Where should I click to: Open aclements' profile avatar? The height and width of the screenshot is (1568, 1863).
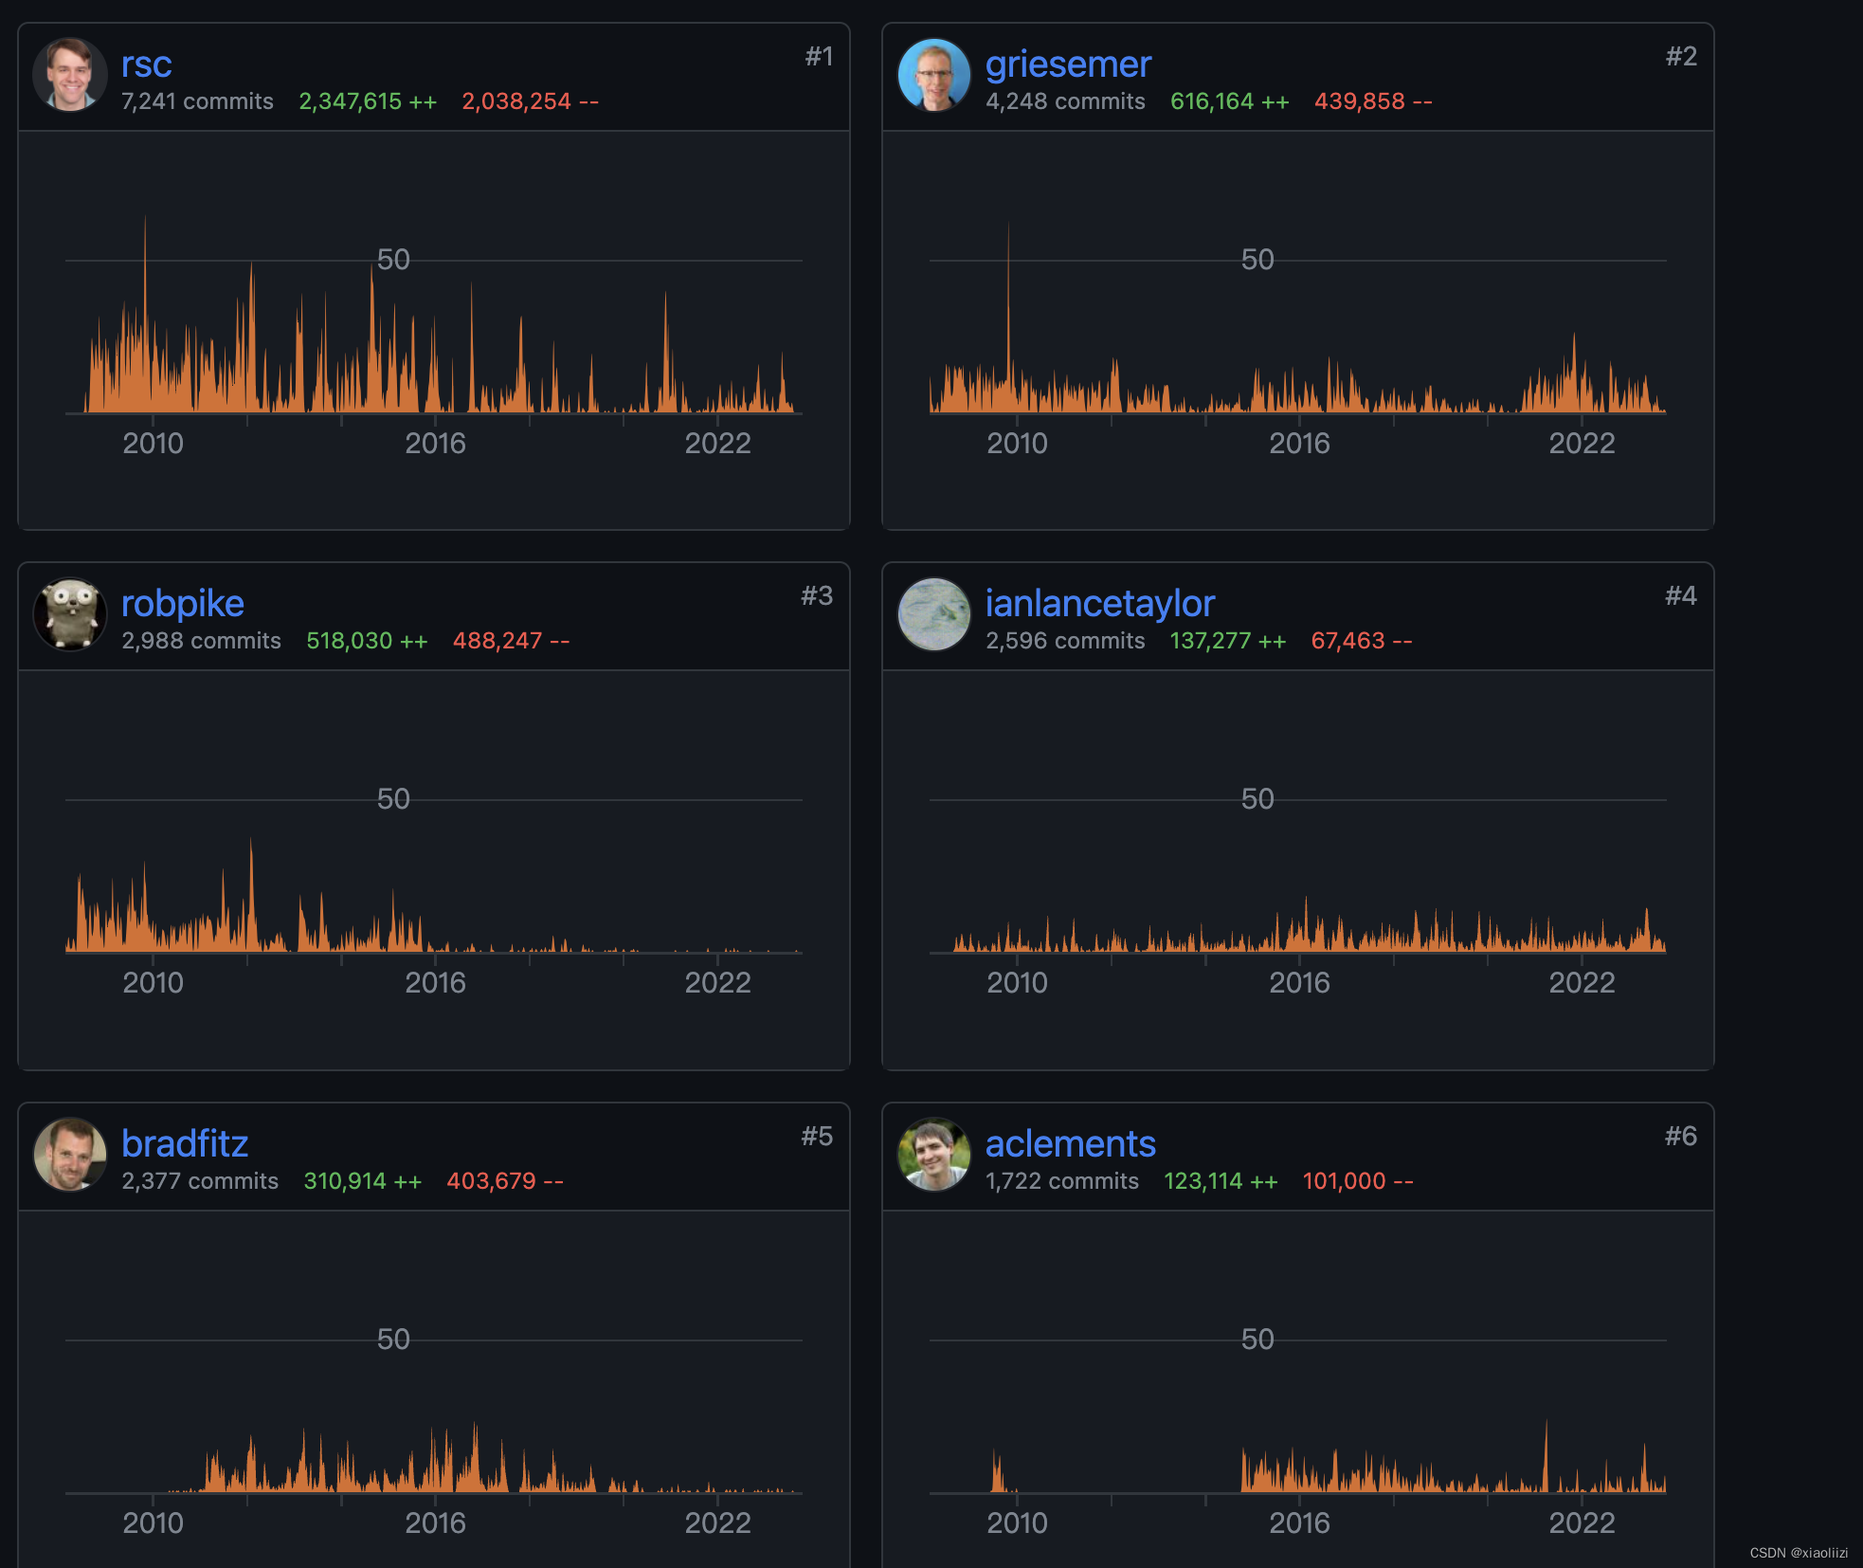934,1155
